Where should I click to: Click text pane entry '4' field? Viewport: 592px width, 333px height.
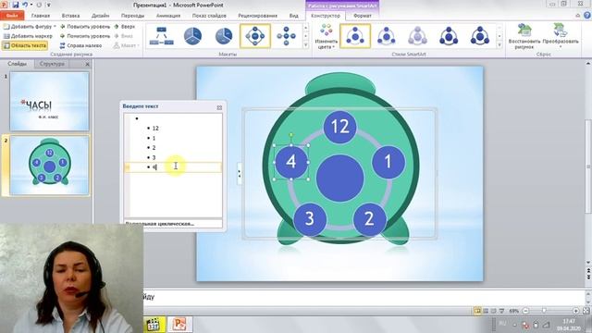click(x=173, y=166)
